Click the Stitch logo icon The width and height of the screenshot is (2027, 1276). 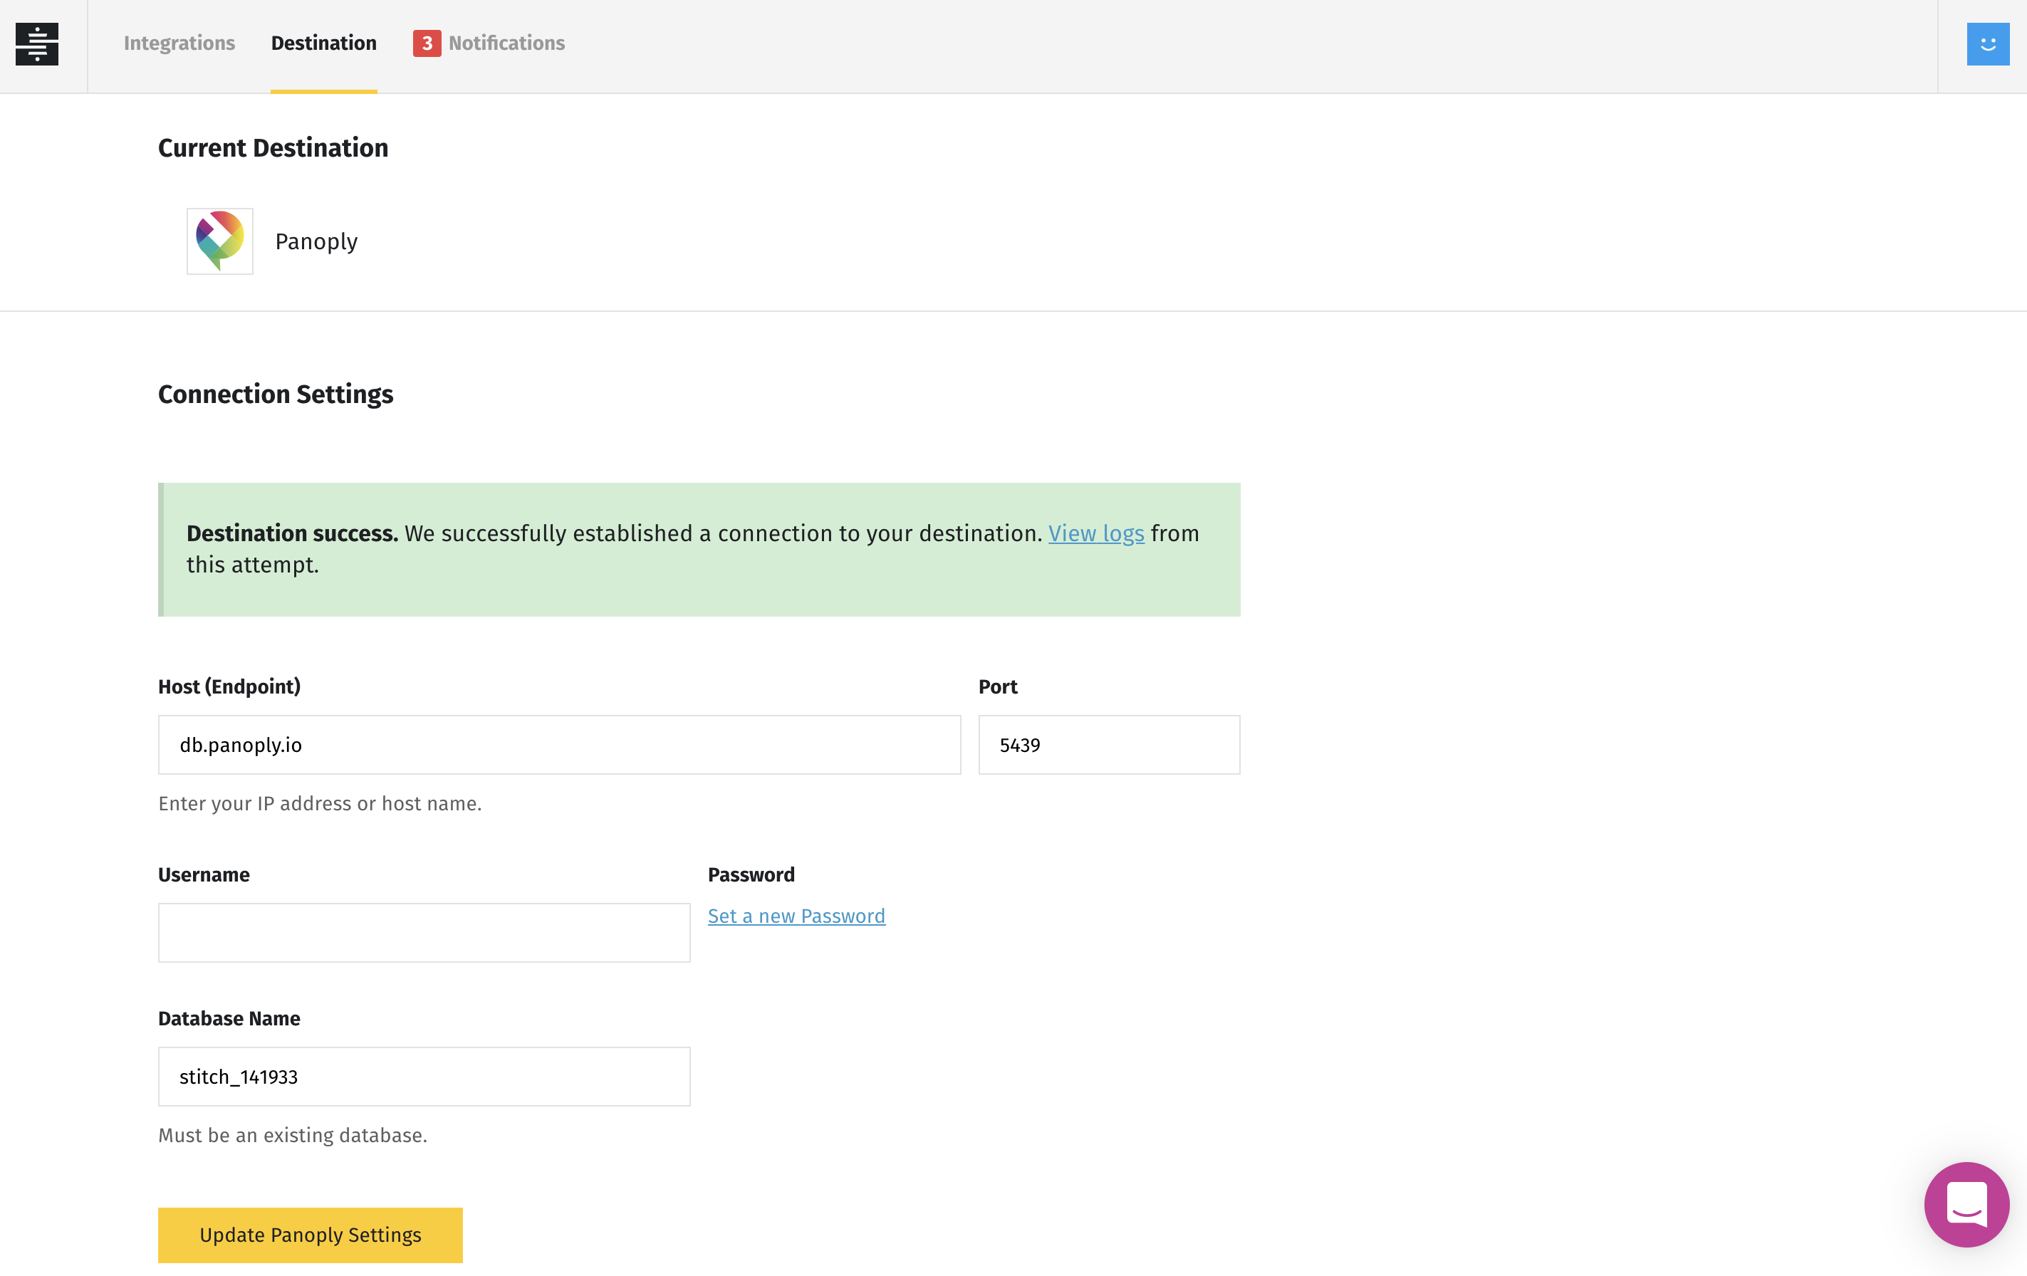(37, 43)
